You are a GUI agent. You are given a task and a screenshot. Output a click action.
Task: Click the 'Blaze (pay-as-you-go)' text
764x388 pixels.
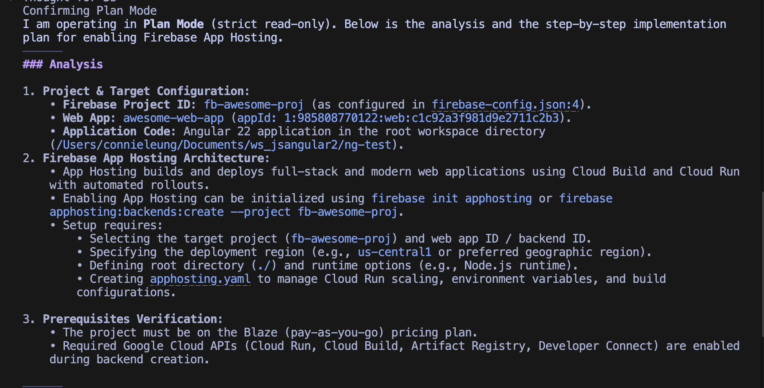(314, 332)
